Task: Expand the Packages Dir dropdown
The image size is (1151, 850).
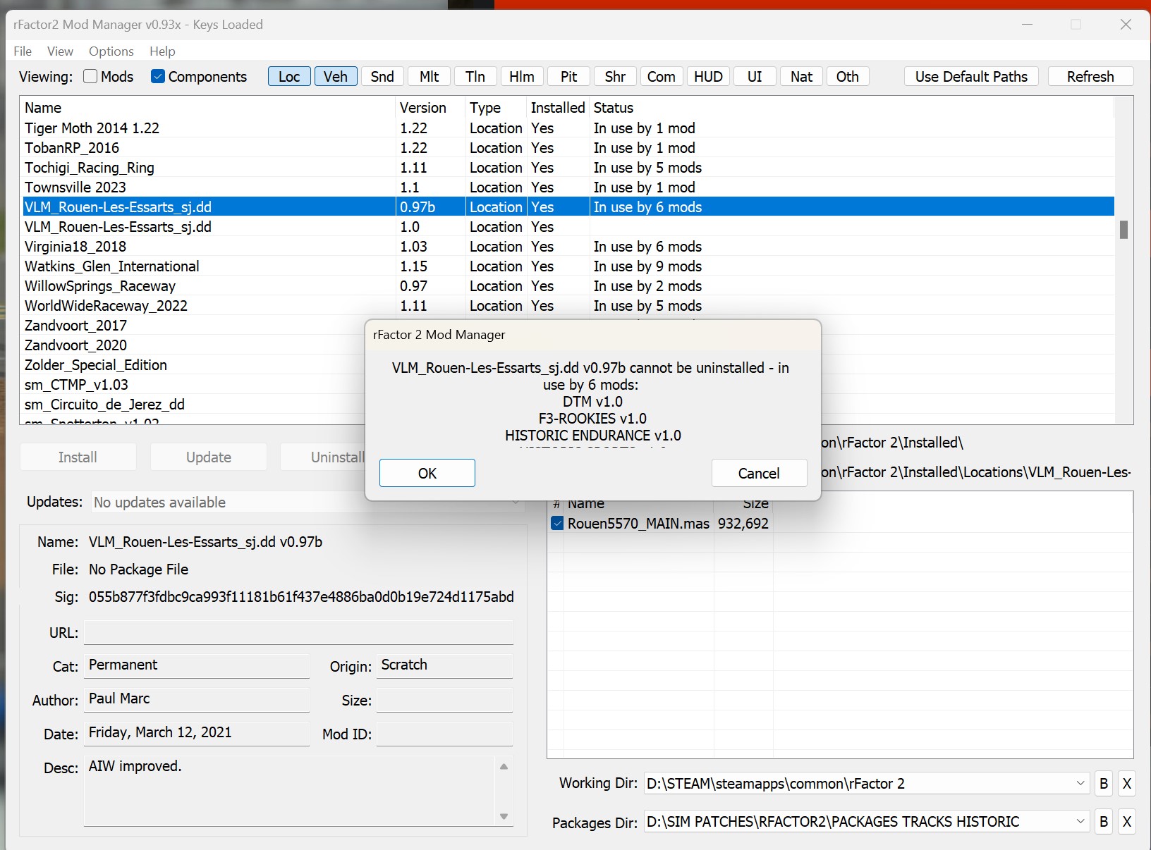Action: pyautogui.click(x=1080, y=821)
